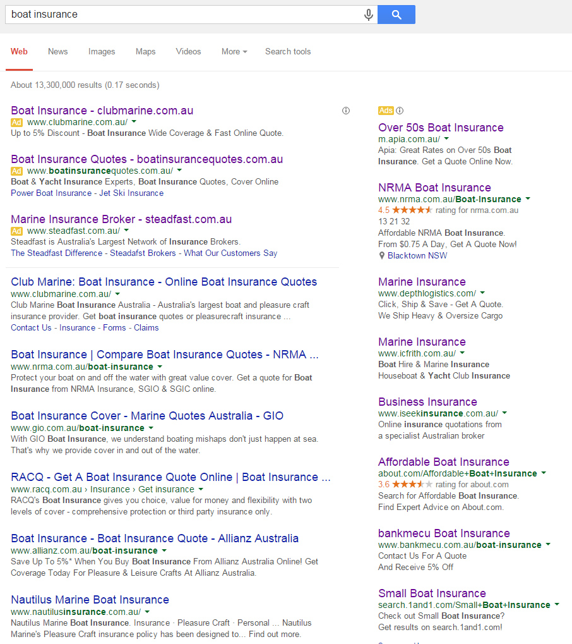Open Club Marine: Boat Insurance result
The image size is (572, 644).
click(164, 282)
